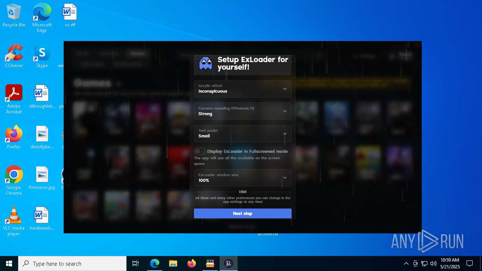The image size is (482, 271).
Task: Launch CCleaner from the desktop
Action: pos(14,56)
